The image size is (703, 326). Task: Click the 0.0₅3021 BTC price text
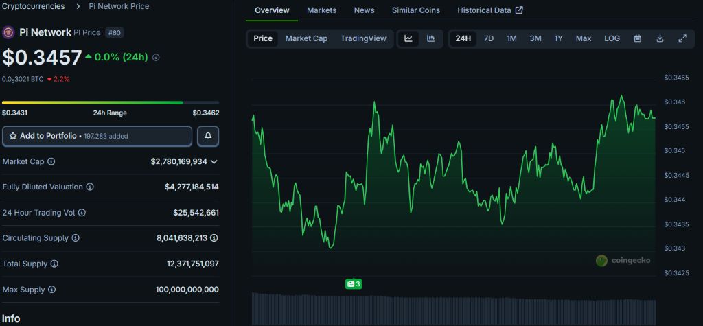pyautogui.click(x=23, y=79)
